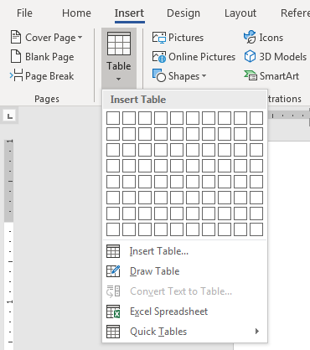The width and height of the screenshot is (310, 350).
Task: Open the Design ribbon tab
Action: pyautogui.click(x=183, y=13)
